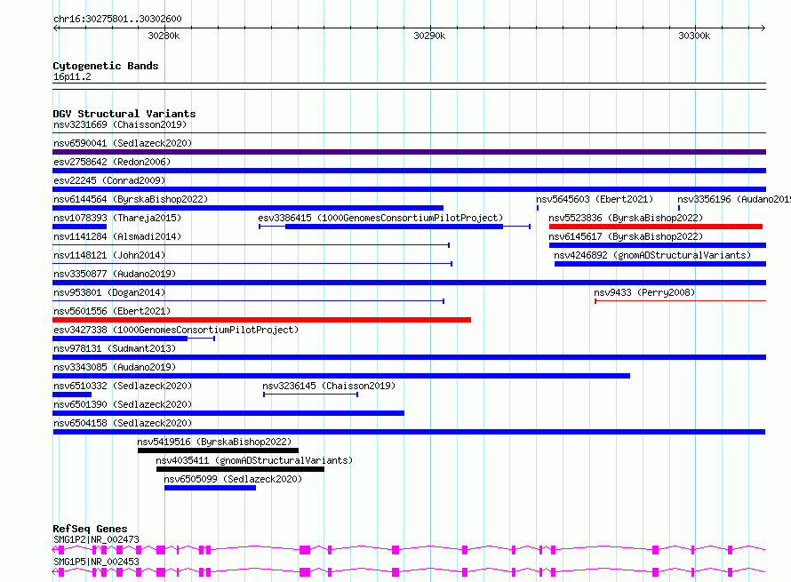791x582 pixels.
Task: Click the nsv6505099 (Sedlazeck2020) label
Action: click(233, 479)
